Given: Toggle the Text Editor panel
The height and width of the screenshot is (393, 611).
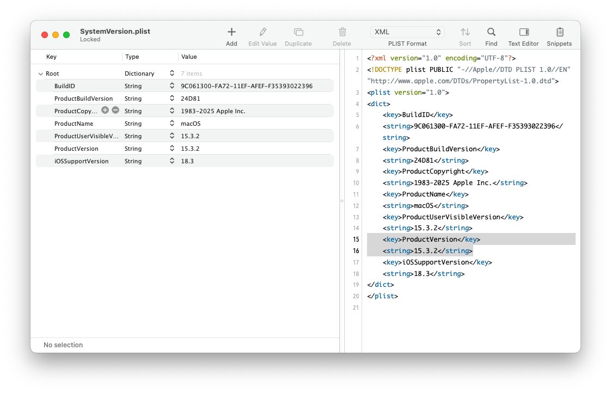Looking at the screenshot, I should [x=523, y=33].
